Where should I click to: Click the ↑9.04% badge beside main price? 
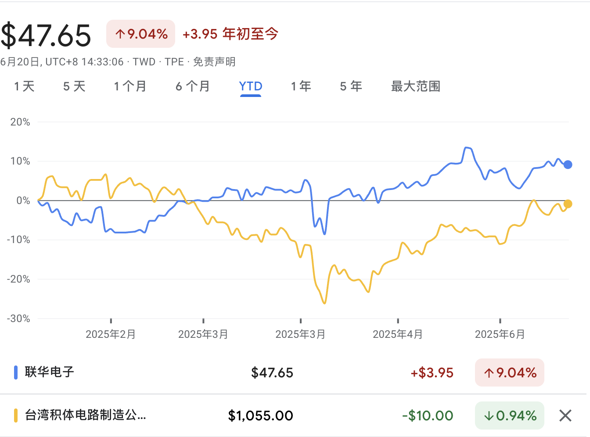[140, 34]
